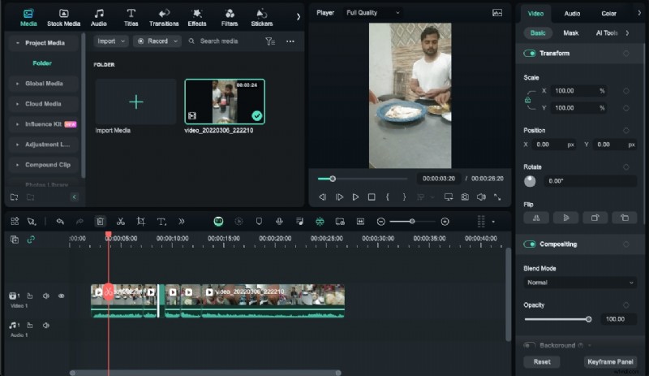649x376 pixels.
Task: Open the media filter sort icon
Action: pos(270,41)
